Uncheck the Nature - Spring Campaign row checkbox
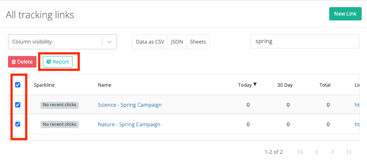This screenshot has width=367, height=160. click(x=18, y=124)
